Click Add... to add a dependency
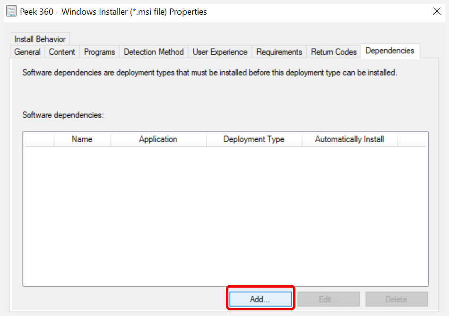 (x=260, y=299)
